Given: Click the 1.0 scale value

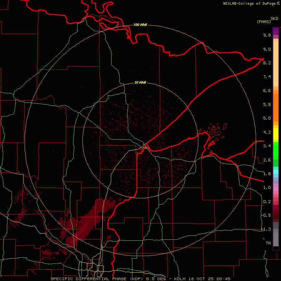Looking at the screenshot, I should click(x=267, y=188).
